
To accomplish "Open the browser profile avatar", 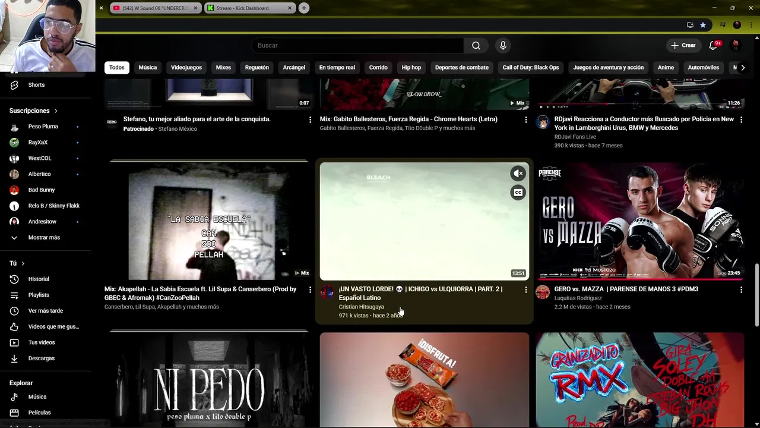I will (737, 25).
